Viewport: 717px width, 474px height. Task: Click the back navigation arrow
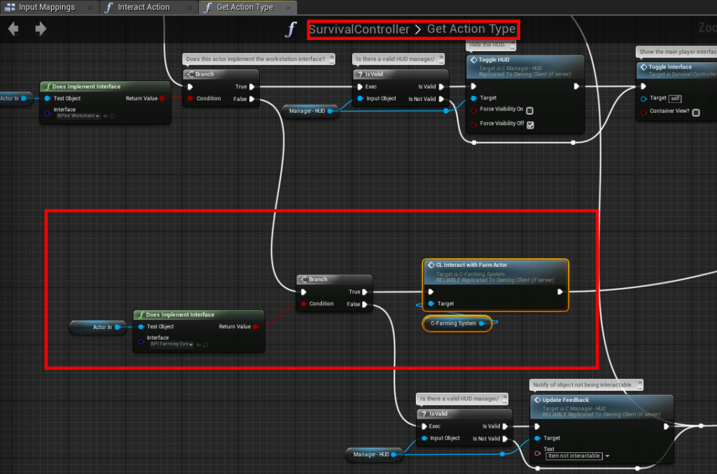(x=13, y=29)
